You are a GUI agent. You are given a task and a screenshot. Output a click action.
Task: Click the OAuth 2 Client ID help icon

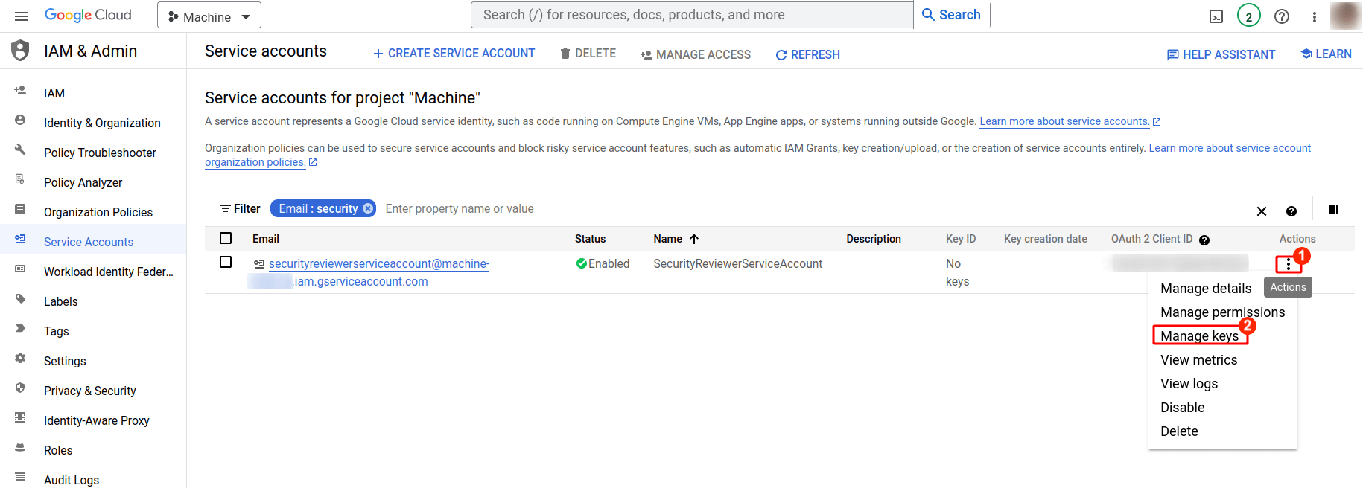(x=1204, y=240)
